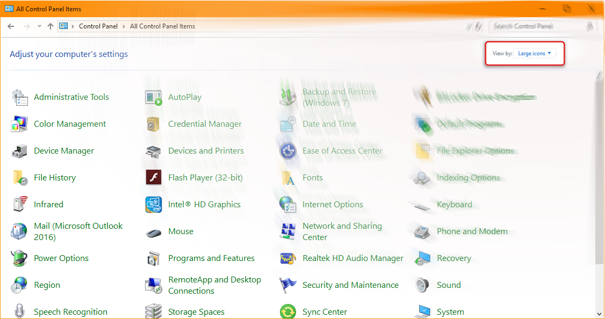Select All Control Panel Items breadcrumb
The image size is (605, 319).
(162, 26)
